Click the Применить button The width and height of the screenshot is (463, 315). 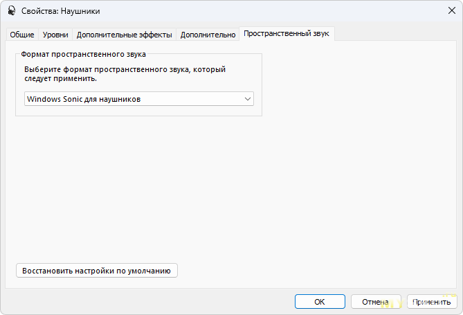pyautogui.click(x=432, y=302)
